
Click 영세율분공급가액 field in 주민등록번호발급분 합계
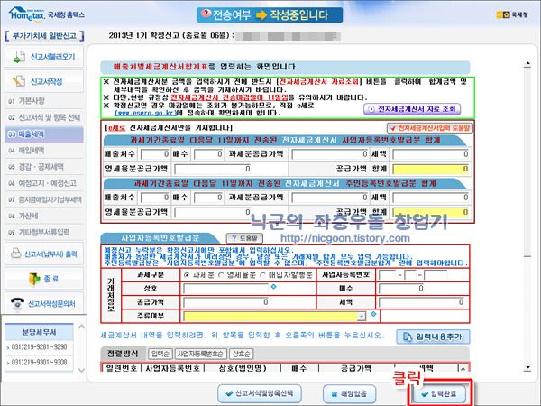pyautogui.click(x=212, y=212)
